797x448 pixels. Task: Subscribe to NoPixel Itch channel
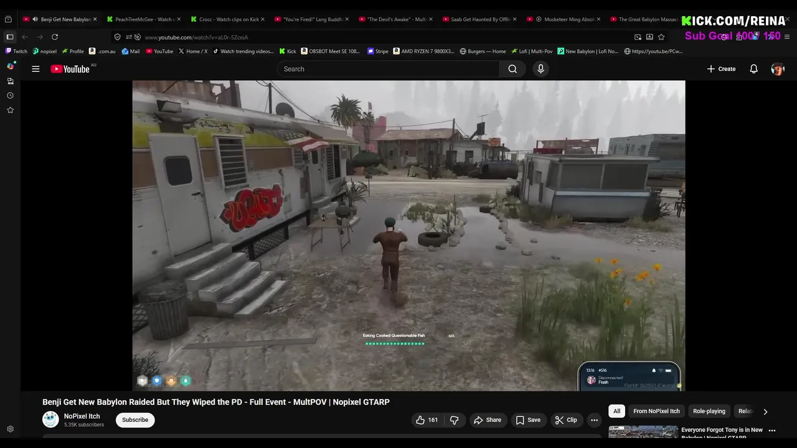tap(135, 420)
